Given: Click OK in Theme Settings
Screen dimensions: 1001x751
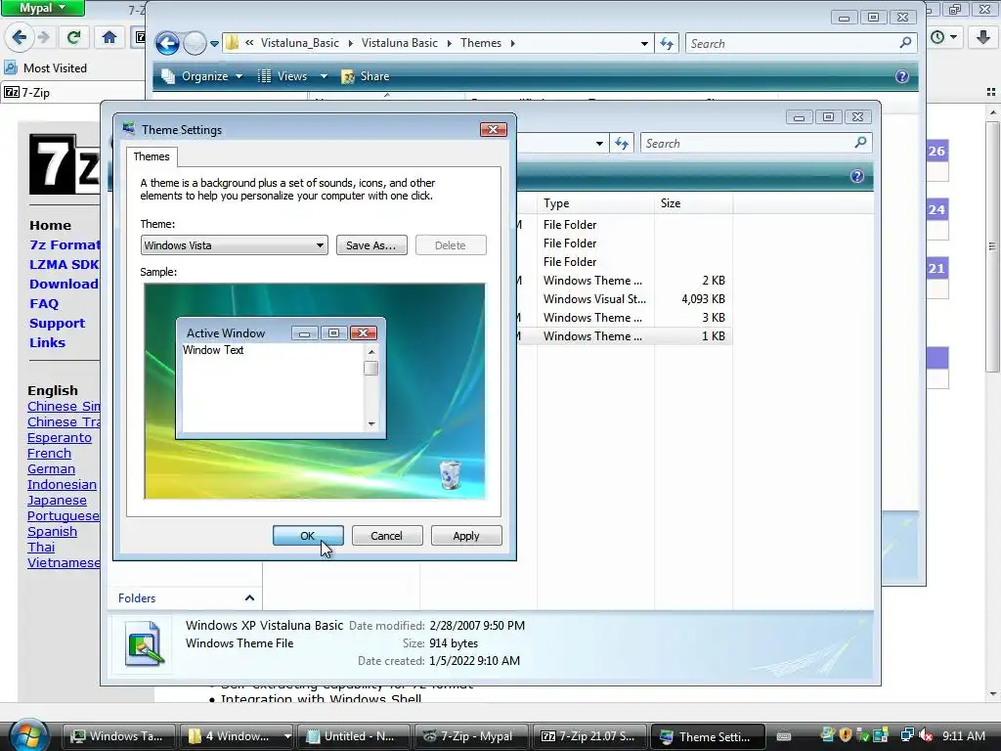Looking at the screenshot, I should tap(308, 536).
